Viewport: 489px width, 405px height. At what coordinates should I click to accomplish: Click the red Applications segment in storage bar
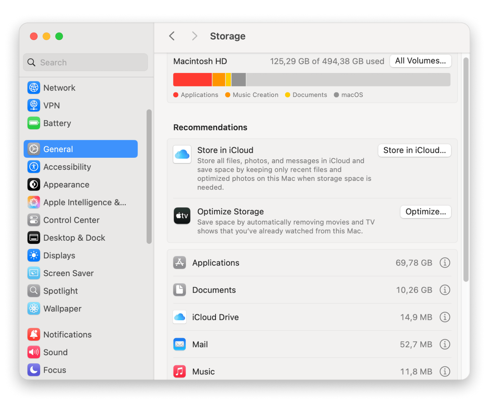coord(192,79)
